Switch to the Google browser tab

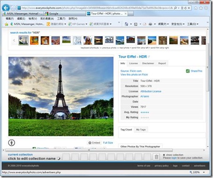pyautogui.click(x=64, y=14)
